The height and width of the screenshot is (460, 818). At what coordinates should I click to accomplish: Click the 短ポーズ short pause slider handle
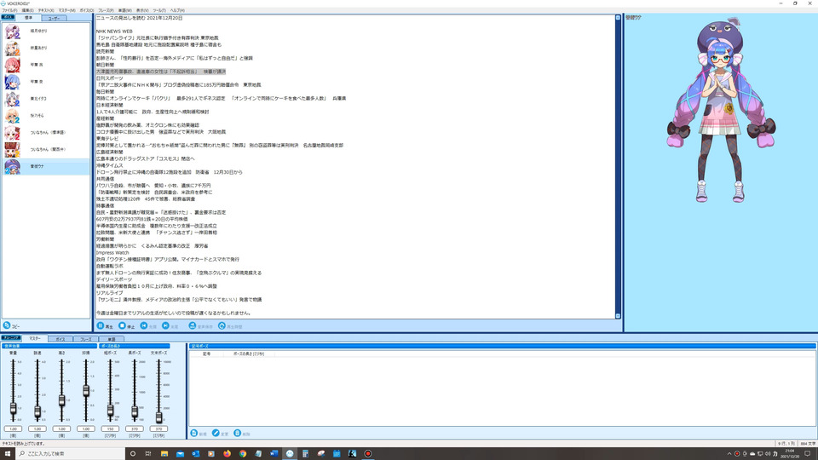[110, 411]
